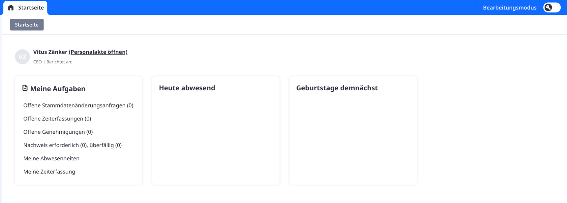The image size is (567, 203).
Task: Open Nachweis erforderlich (0), überfällig (0)
Action: pos(73,145)
